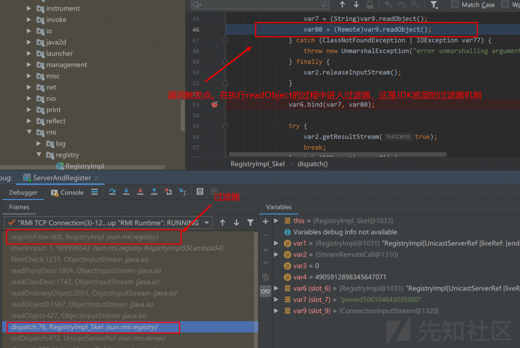
Task: Select the dispatch:76 RegistryImpl_Skel frame
Action: pyautogui.click(x=130, y=327)
